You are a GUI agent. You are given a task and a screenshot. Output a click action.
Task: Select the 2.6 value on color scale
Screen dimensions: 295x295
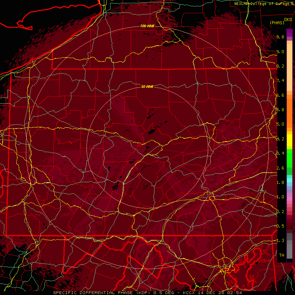click(x=280, y=168)
